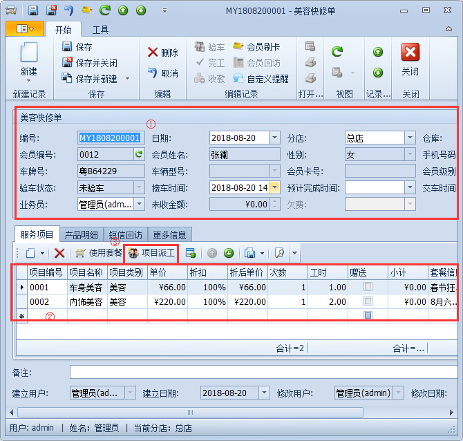Viewport: 463px width, 441px height.
Task: Toggle 赠送 checkbox in new empty row
Action: tap(368, 315)
